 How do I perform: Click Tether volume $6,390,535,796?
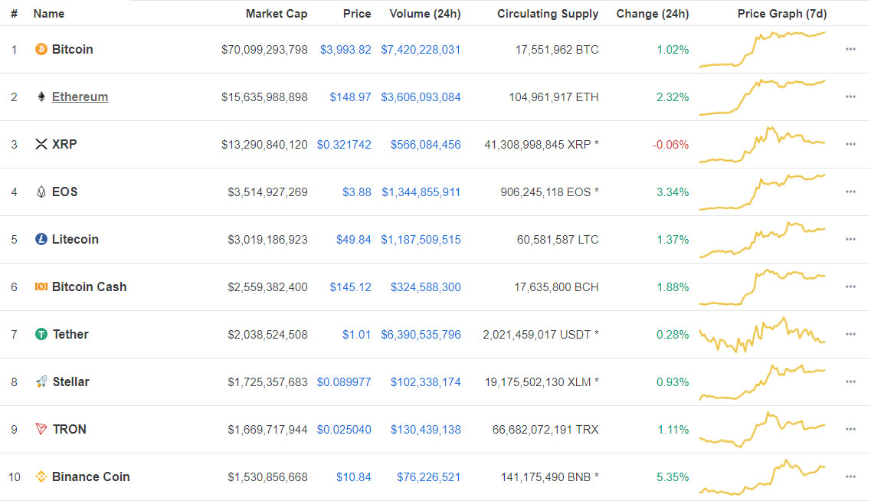pos(421,334)
